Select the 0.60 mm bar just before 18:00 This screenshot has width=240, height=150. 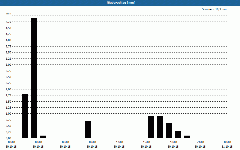tap(169, 130)
